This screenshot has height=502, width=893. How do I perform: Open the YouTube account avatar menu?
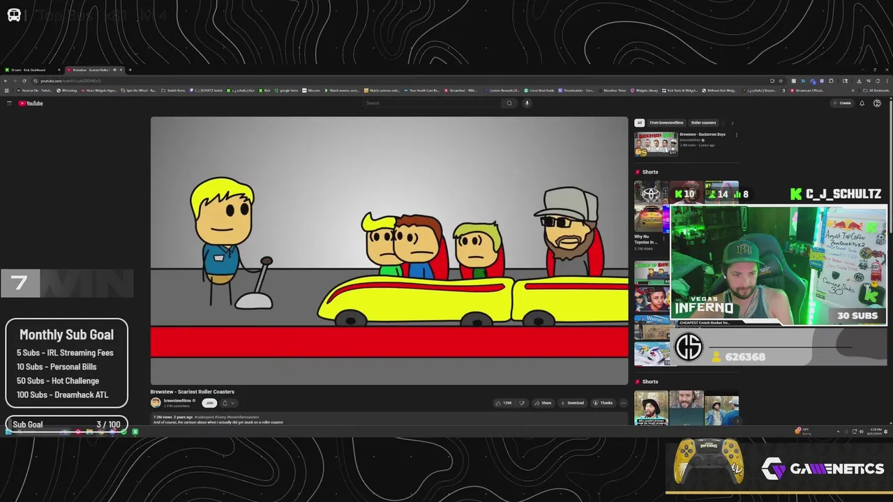point(877,103)
